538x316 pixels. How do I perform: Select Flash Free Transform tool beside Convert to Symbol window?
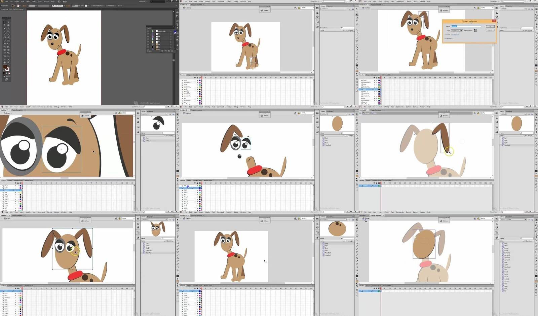point(536,14)
